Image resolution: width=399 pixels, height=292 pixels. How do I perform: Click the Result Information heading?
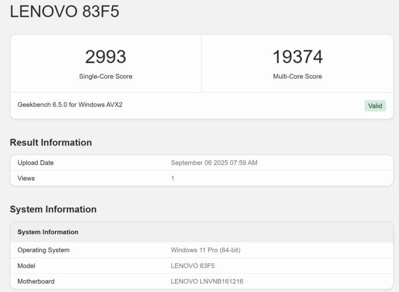tap(51, 142)
